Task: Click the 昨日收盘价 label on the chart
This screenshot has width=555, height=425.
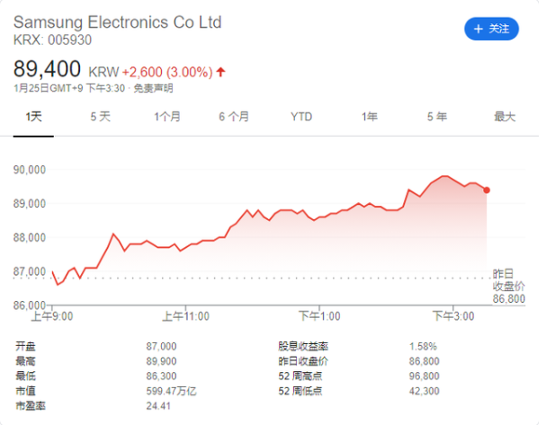Action: (508, 279)
